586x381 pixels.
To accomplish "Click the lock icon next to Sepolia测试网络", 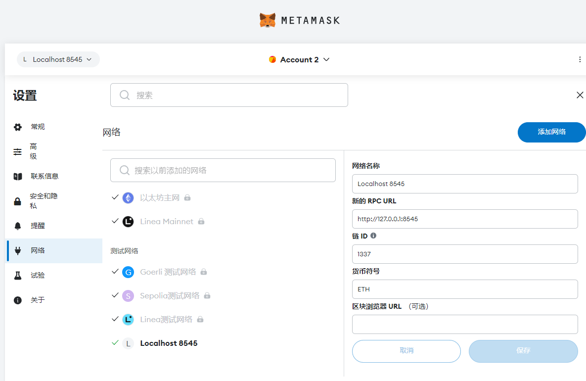I will [x=207, y=296].
